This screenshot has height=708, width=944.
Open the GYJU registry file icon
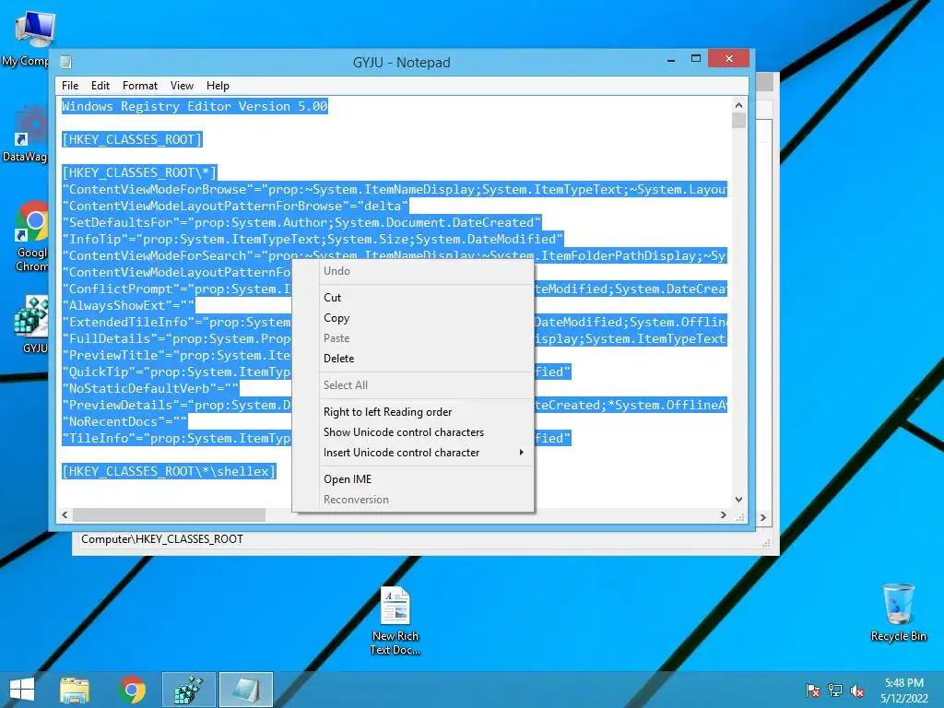tap(32, 324)
